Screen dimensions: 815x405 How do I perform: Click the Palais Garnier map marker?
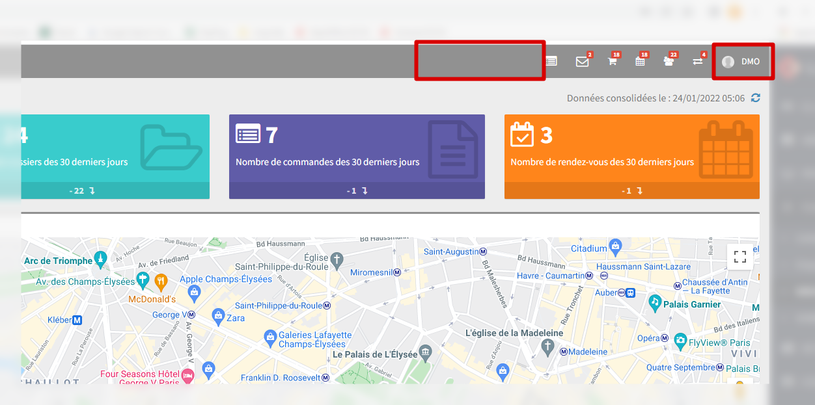point(655,302)
